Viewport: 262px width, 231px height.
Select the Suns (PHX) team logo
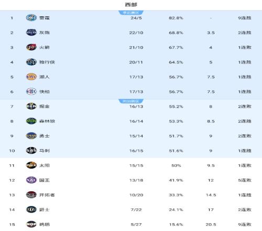31,165
